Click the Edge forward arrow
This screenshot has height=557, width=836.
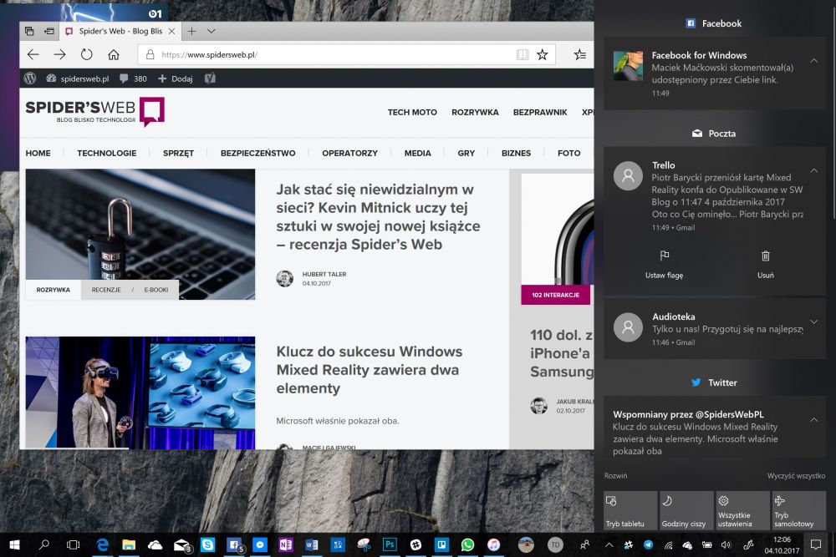click(x=59, y=54)
